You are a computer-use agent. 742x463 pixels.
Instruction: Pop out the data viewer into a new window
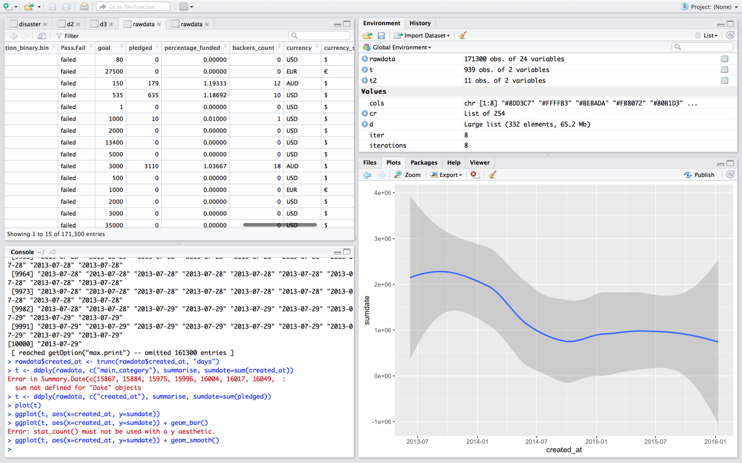pyautogui.click(x=42, y=36)
